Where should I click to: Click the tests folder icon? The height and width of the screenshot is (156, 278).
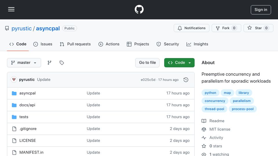[x=14, y=117]
